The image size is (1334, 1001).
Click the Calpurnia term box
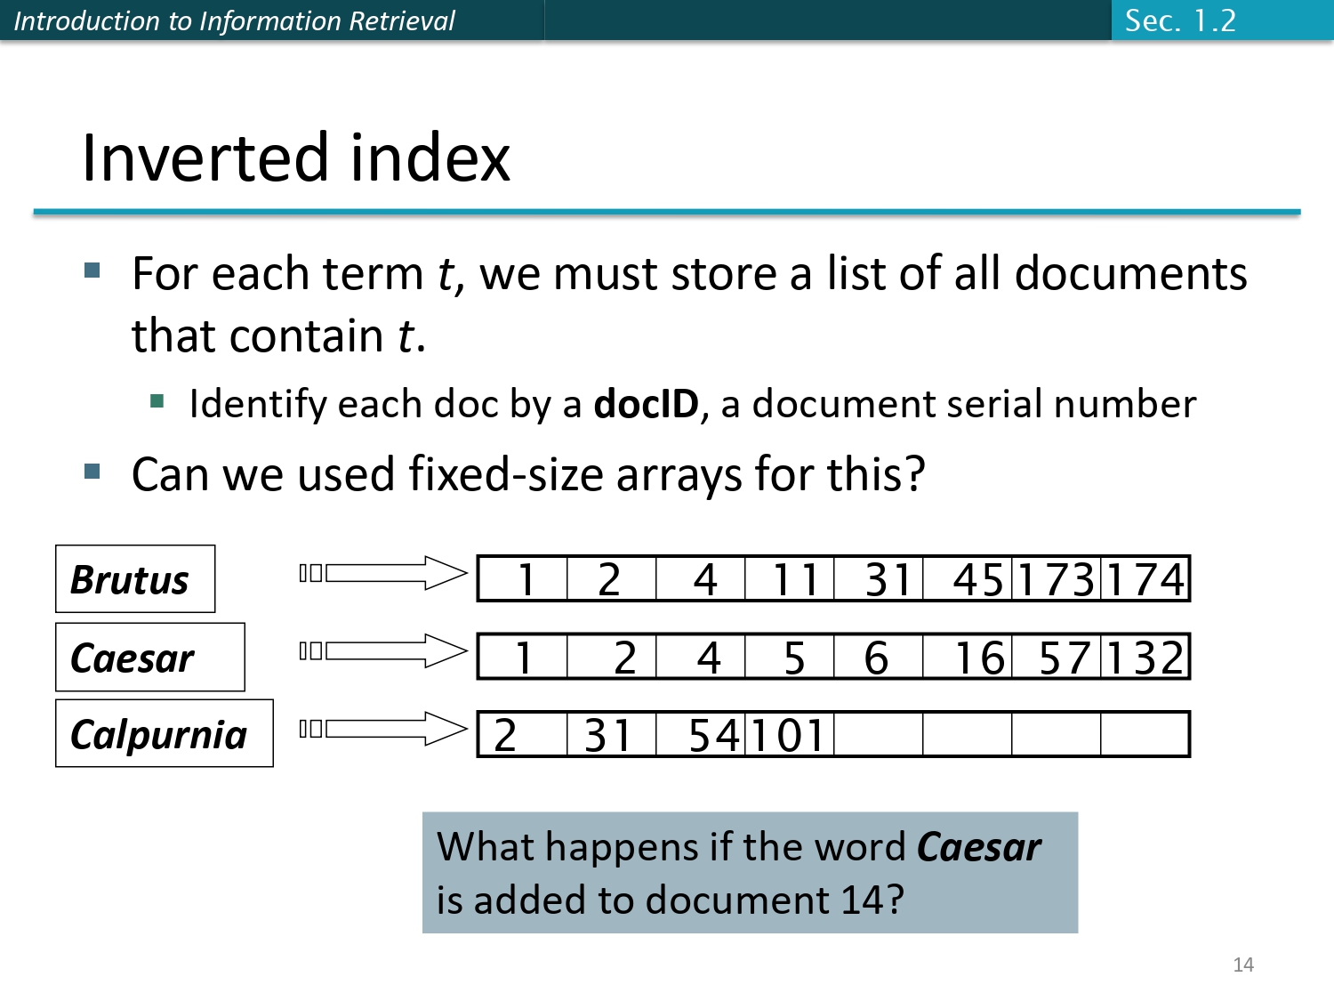(164, 734)
